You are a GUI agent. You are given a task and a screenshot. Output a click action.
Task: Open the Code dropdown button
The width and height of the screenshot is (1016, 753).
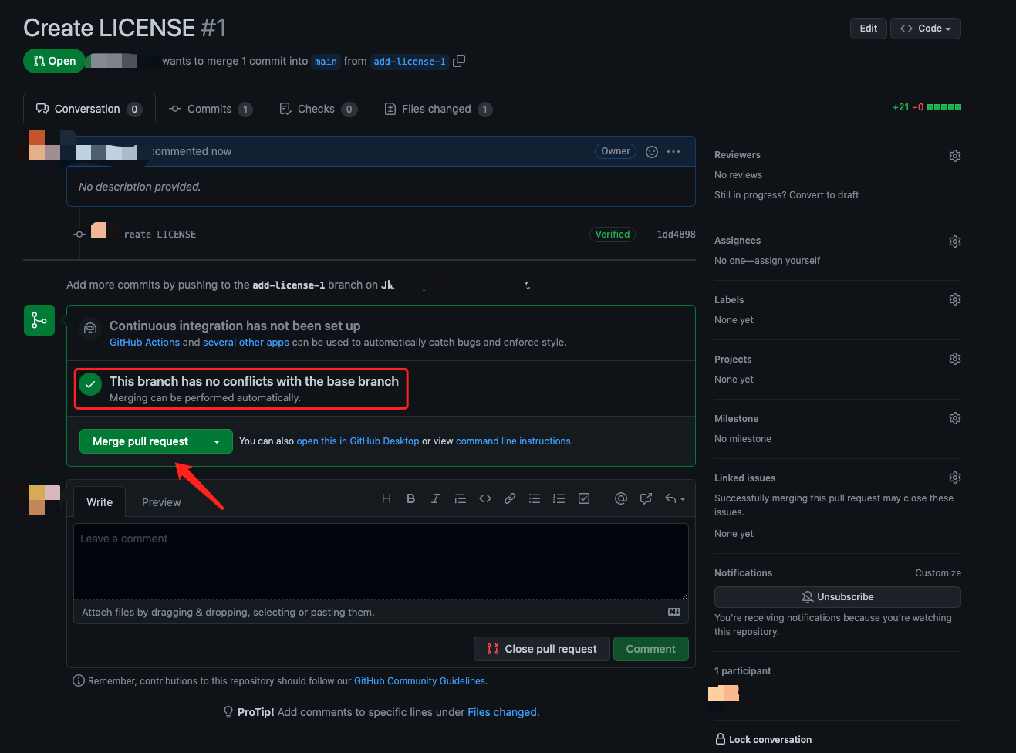925,28
